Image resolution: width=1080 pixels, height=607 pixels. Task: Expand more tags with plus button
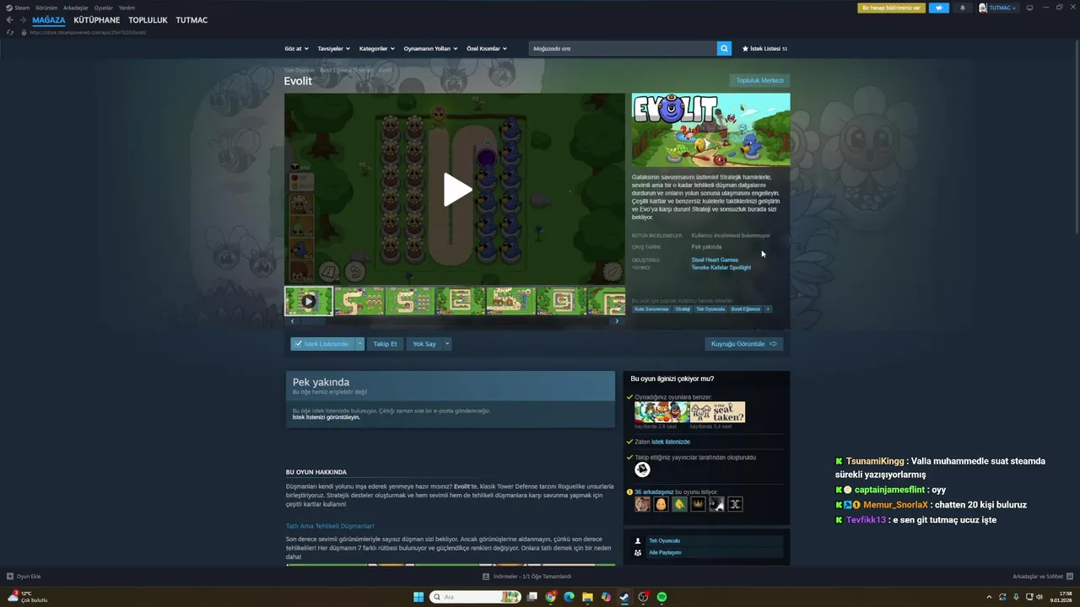tap(767, 309)
